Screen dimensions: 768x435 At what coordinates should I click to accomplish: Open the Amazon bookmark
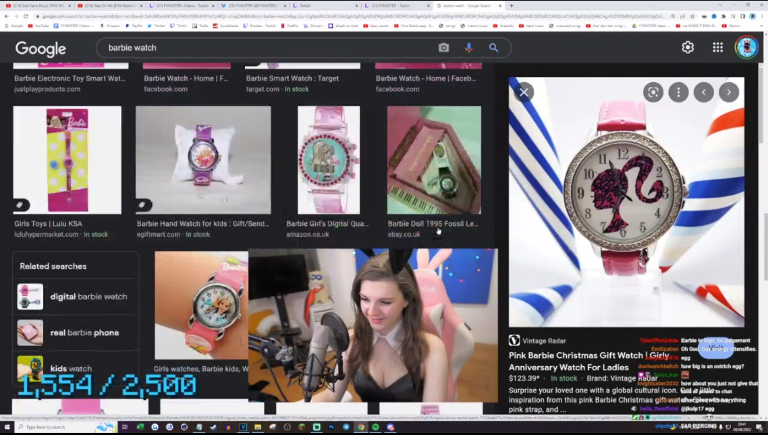tap(110, 26)
